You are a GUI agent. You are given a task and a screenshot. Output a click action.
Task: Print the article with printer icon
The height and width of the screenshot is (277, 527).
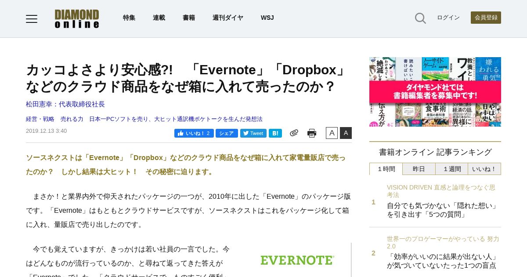[312, 133]
